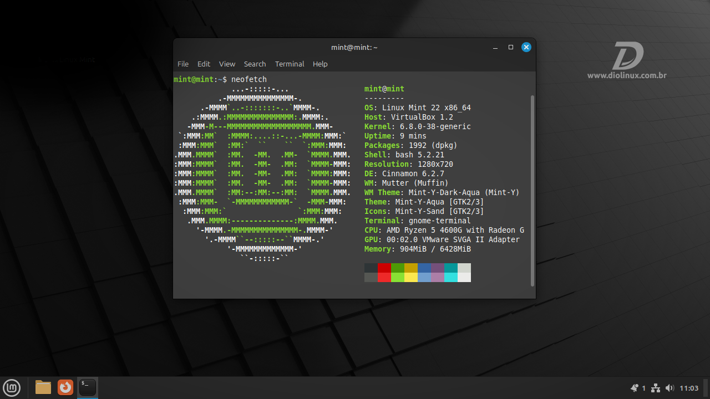Open the Linux Mint start menu
The image size is (710, 399).
pyautogui.click(x=12, y=387)
